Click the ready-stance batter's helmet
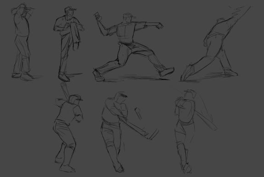The image size is (264, 177). pyautogui.click(x=75, y=99)
